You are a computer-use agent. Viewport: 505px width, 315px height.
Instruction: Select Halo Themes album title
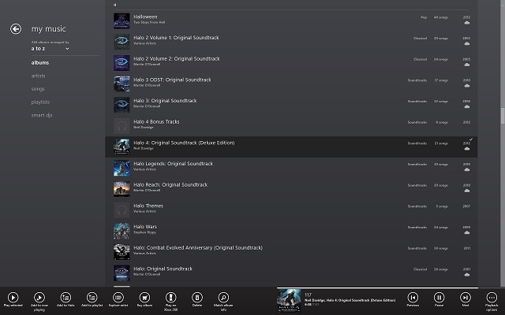click(x=148, y=206)
